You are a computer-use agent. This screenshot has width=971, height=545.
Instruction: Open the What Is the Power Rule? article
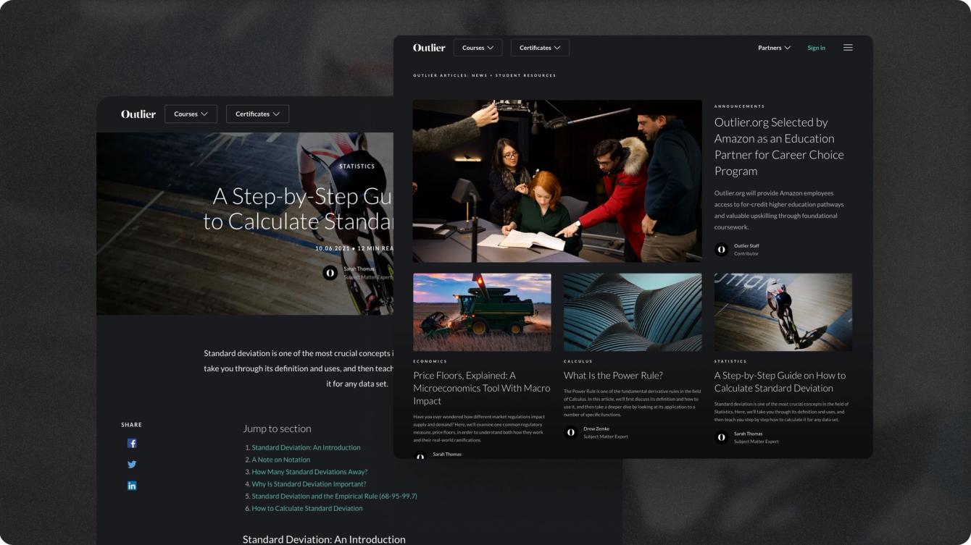pos(613,376)
